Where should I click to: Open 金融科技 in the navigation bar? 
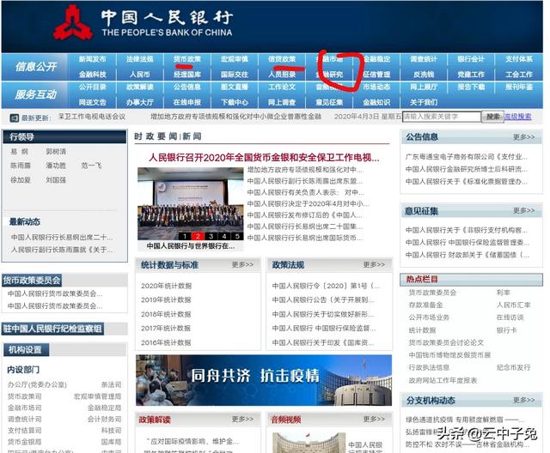[x=92, y=75]
